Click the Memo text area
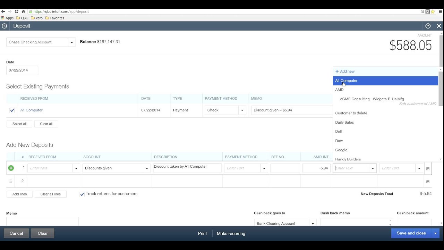This screenshot has height=250, width=444. coord(42,221)
